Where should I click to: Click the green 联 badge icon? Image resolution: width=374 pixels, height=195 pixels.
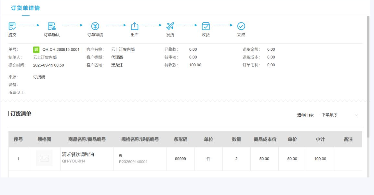(36, 50)
